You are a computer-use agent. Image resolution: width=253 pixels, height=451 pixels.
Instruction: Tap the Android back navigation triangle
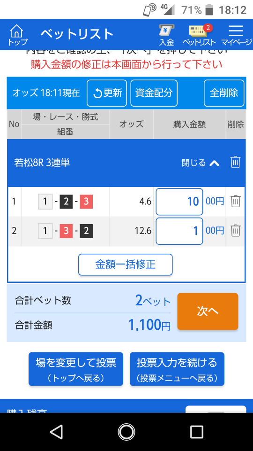(57, 432)
